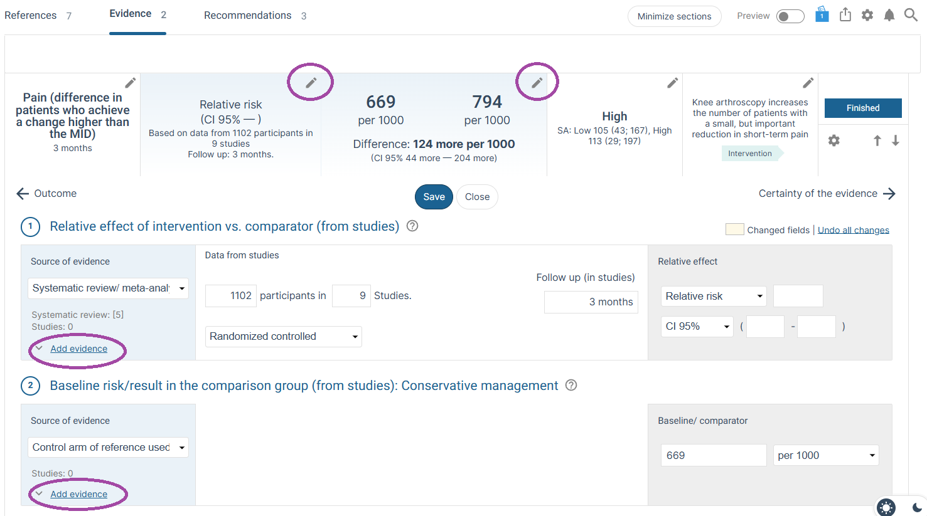Toggle the Preview switch
927x516 pixels.
pyautogui.click(x=790, y=16)
